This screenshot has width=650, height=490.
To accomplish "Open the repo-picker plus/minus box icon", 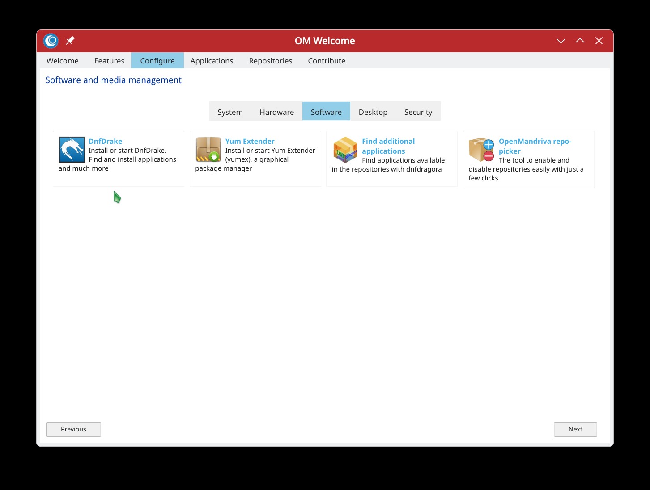I will click(481, 150).
